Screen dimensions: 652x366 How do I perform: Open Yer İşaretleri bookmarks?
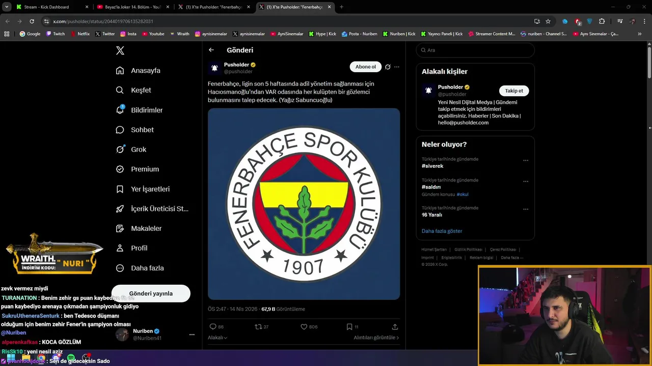pos(143,189)
